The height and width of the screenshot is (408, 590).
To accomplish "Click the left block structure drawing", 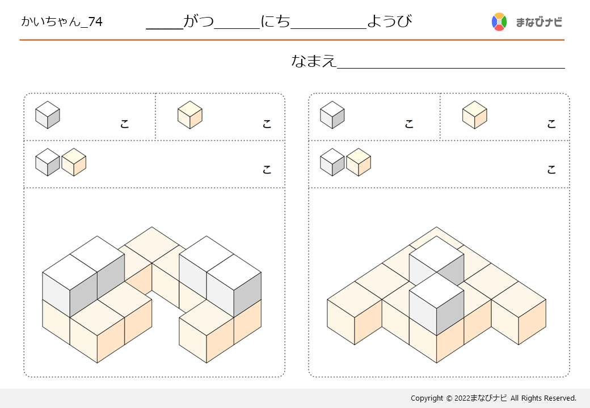I will click(x=151, y=295).
